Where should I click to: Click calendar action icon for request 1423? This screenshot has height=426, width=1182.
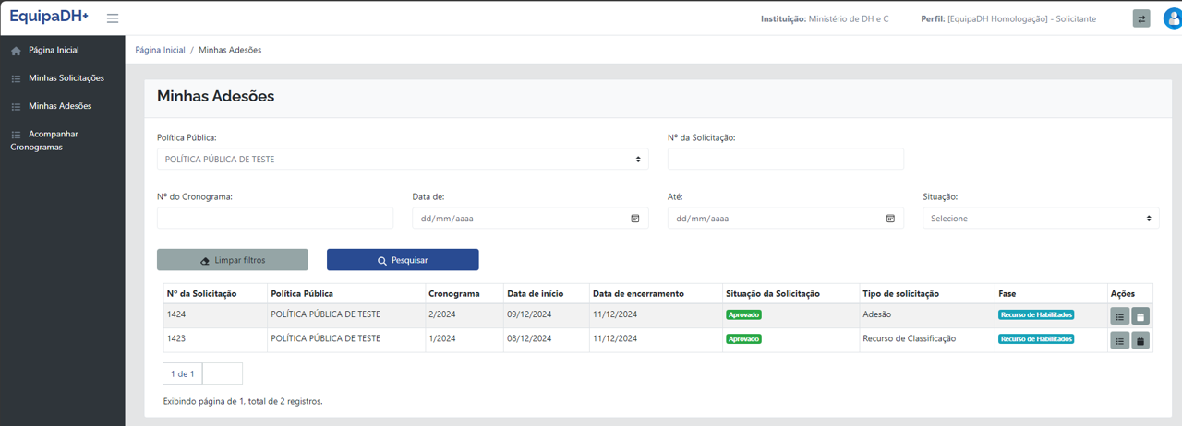(x=1140, y=341)
